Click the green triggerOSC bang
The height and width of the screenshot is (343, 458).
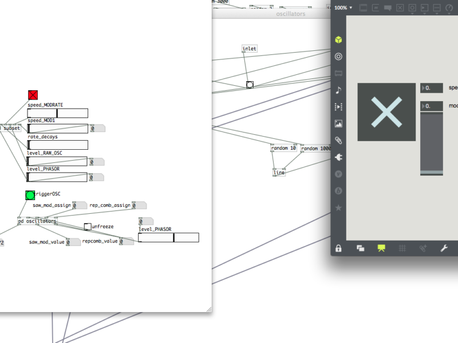[30, 196]
